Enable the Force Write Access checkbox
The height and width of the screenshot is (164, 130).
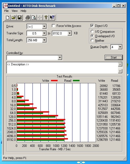[53, 26]
